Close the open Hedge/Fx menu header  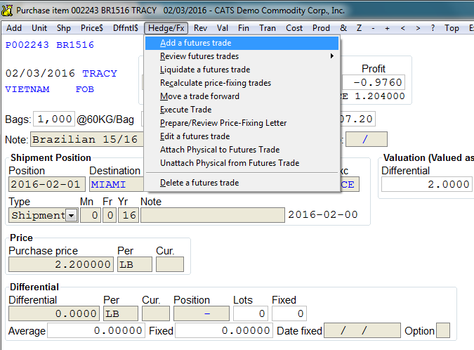tap(166, 28)
